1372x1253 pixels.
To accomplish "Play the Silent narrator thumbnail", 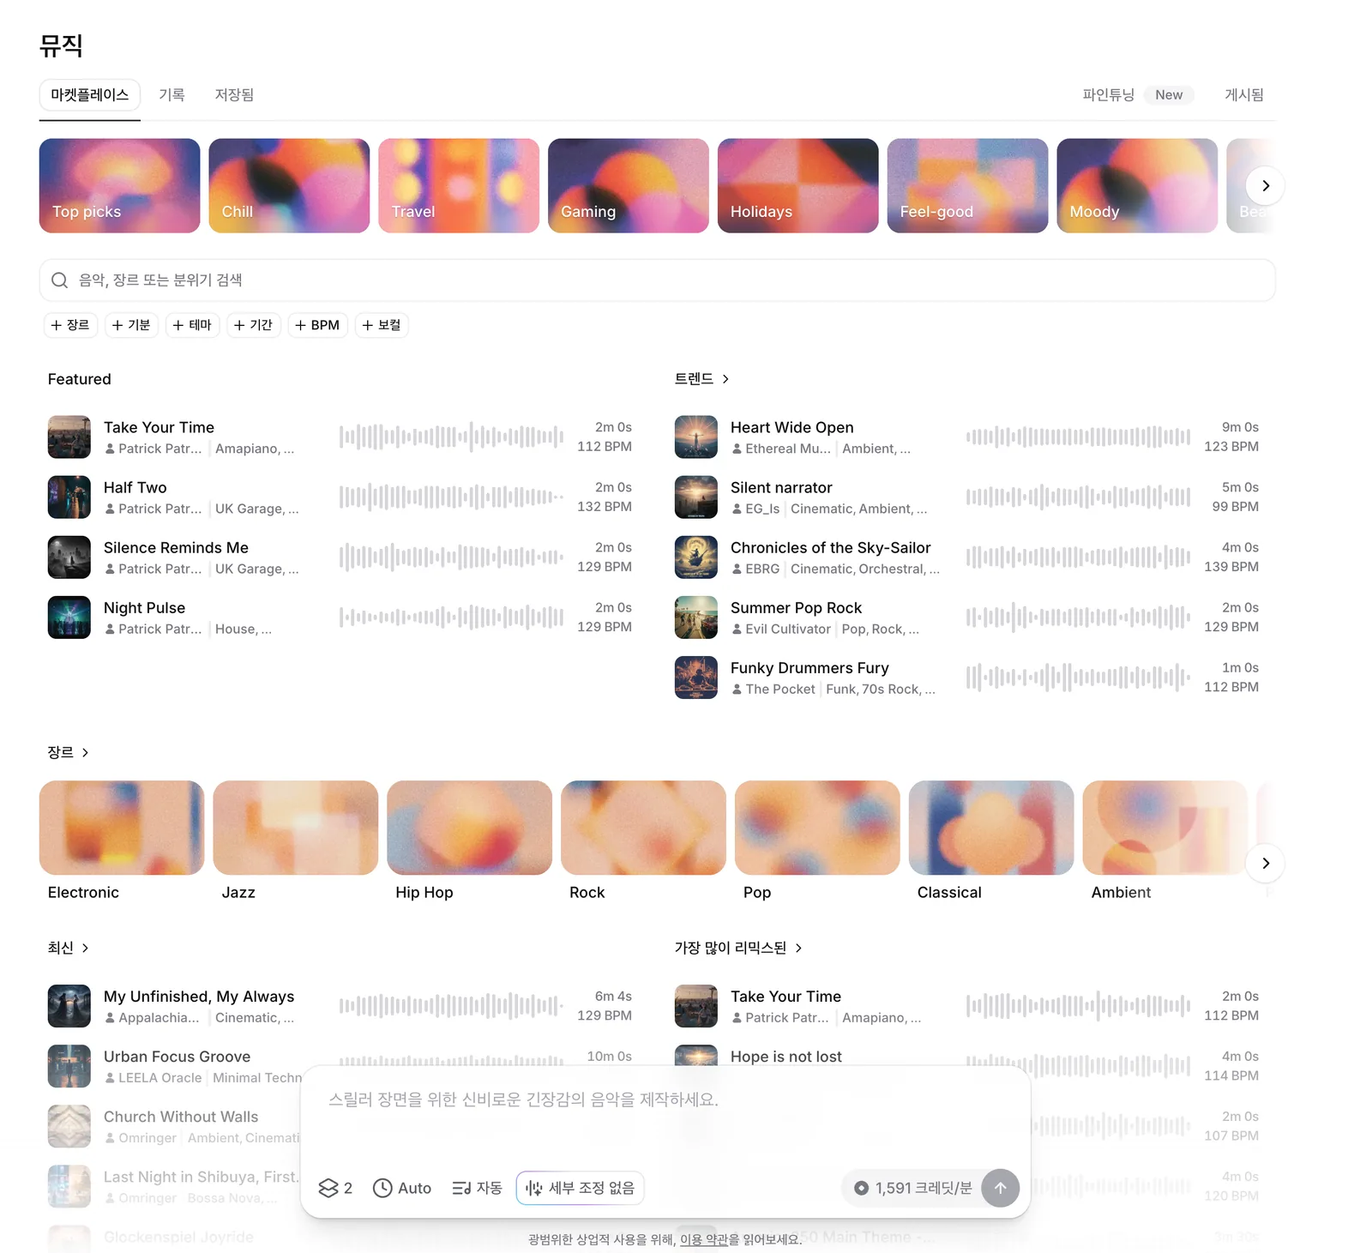I will coord(696,497).
